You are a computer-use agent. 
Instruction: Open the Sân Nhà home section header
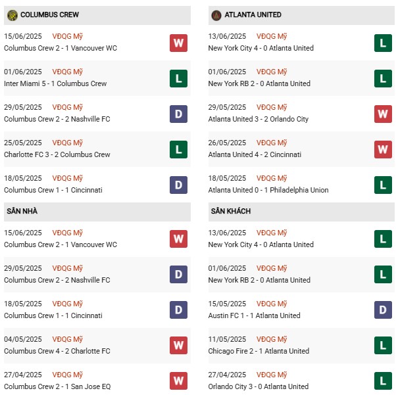point(97,212)
